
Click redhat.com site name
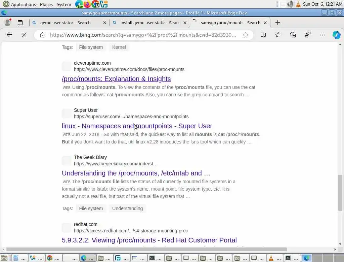pyautogui.click(x=86, y=224)
